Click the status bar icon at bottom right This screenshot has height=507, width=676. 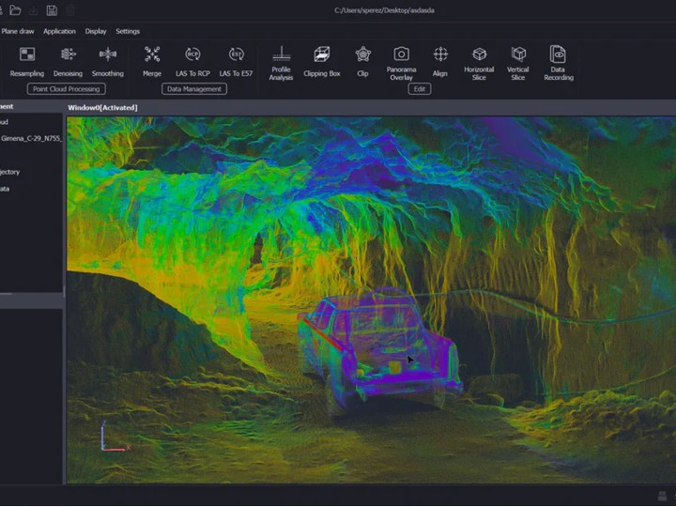[x=663, y=496]
